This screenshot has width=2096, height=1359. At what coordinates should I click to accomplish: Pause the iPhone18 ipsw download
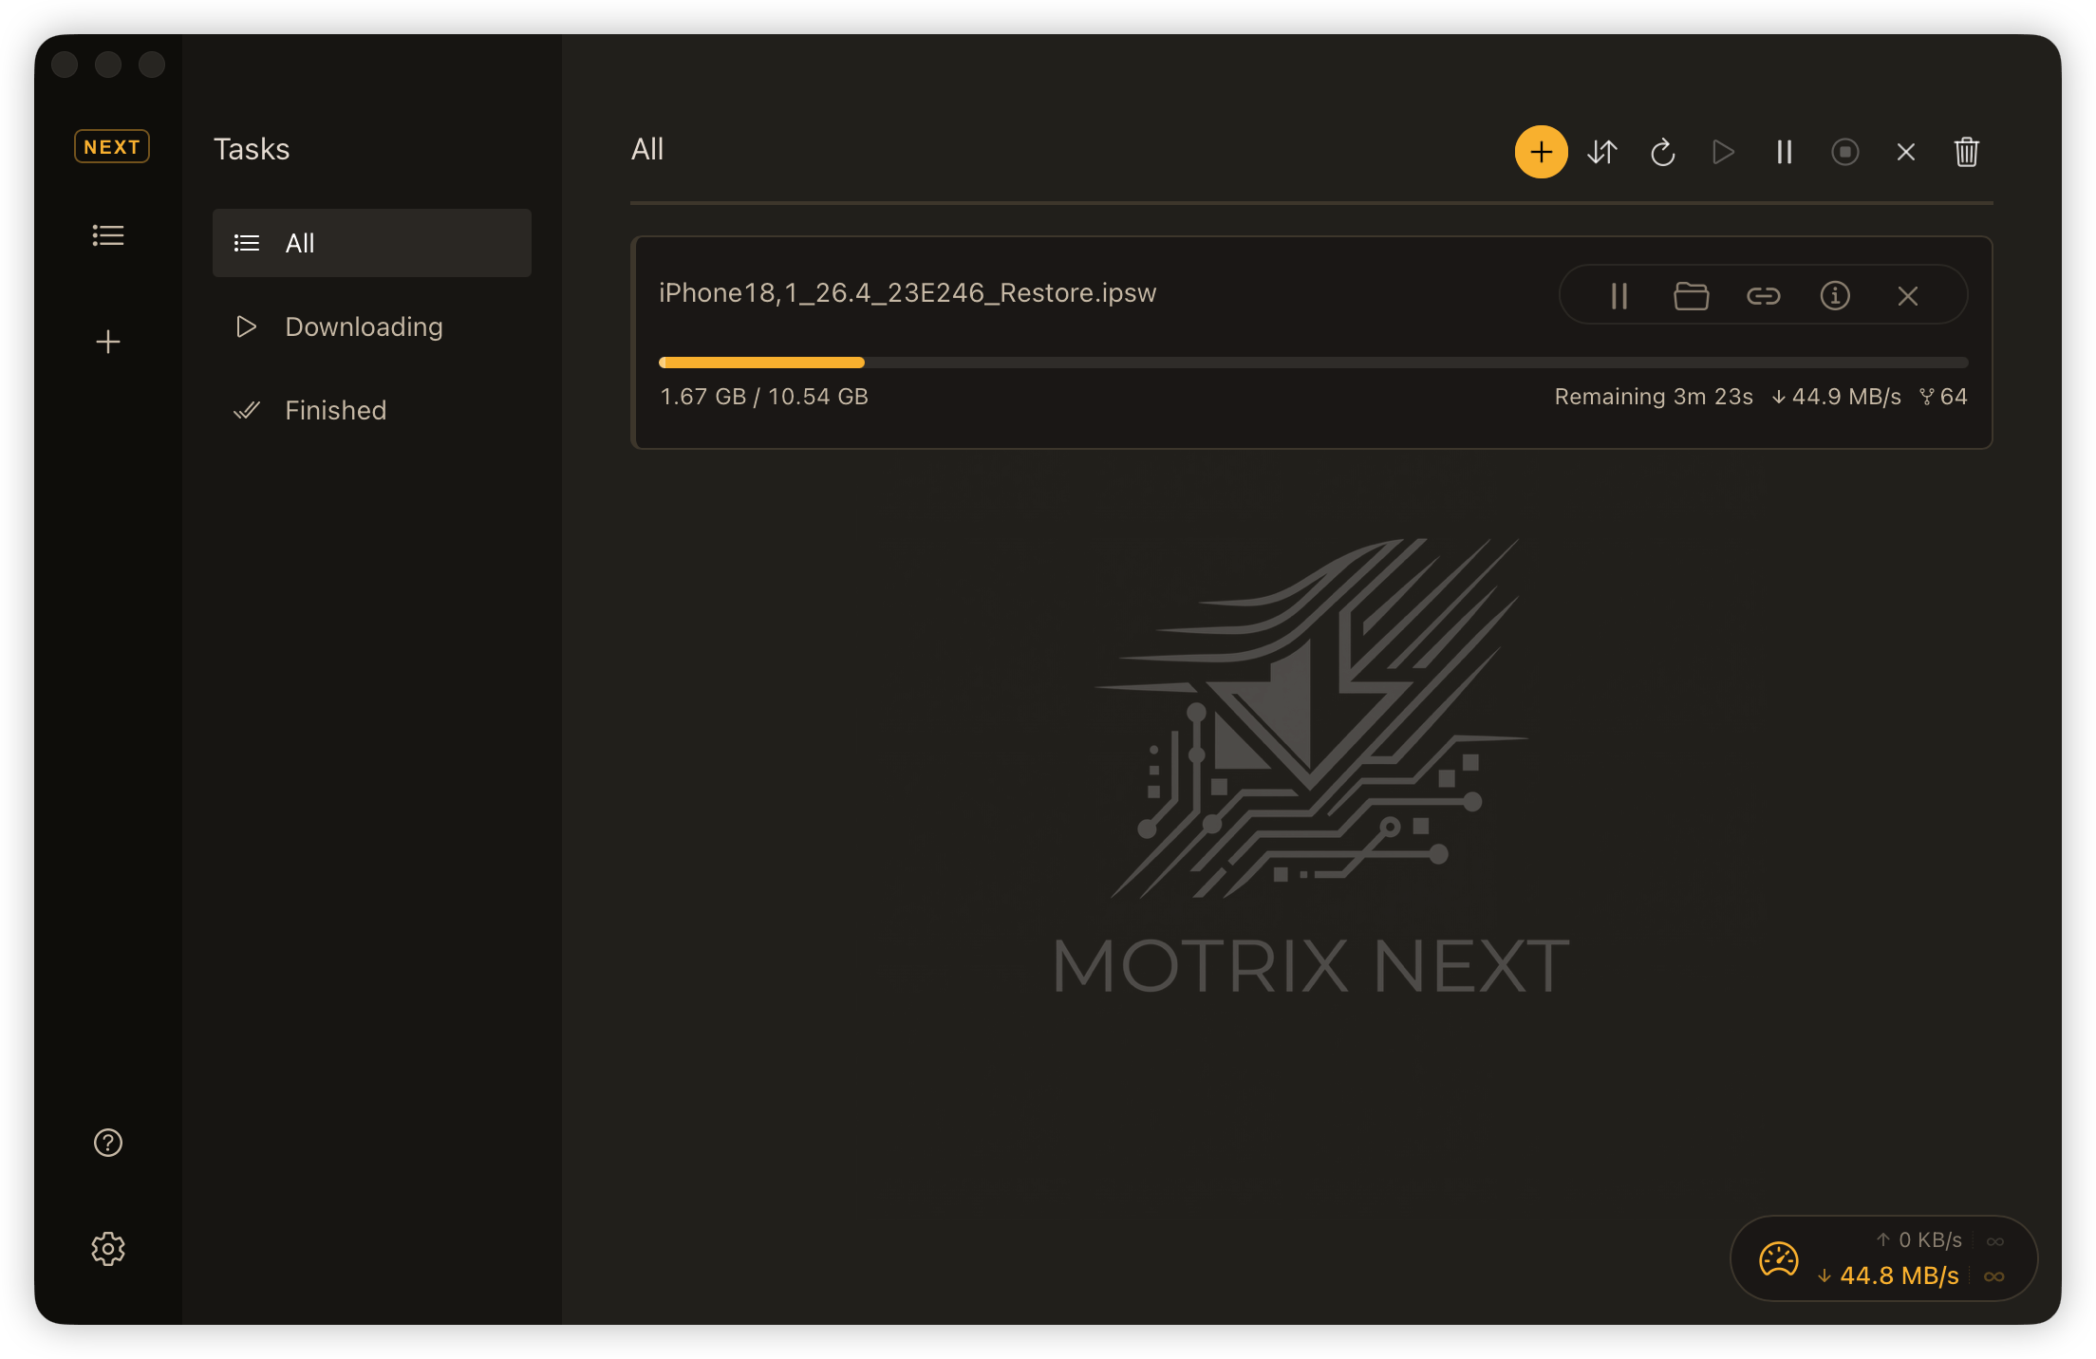coord(1619,296)
